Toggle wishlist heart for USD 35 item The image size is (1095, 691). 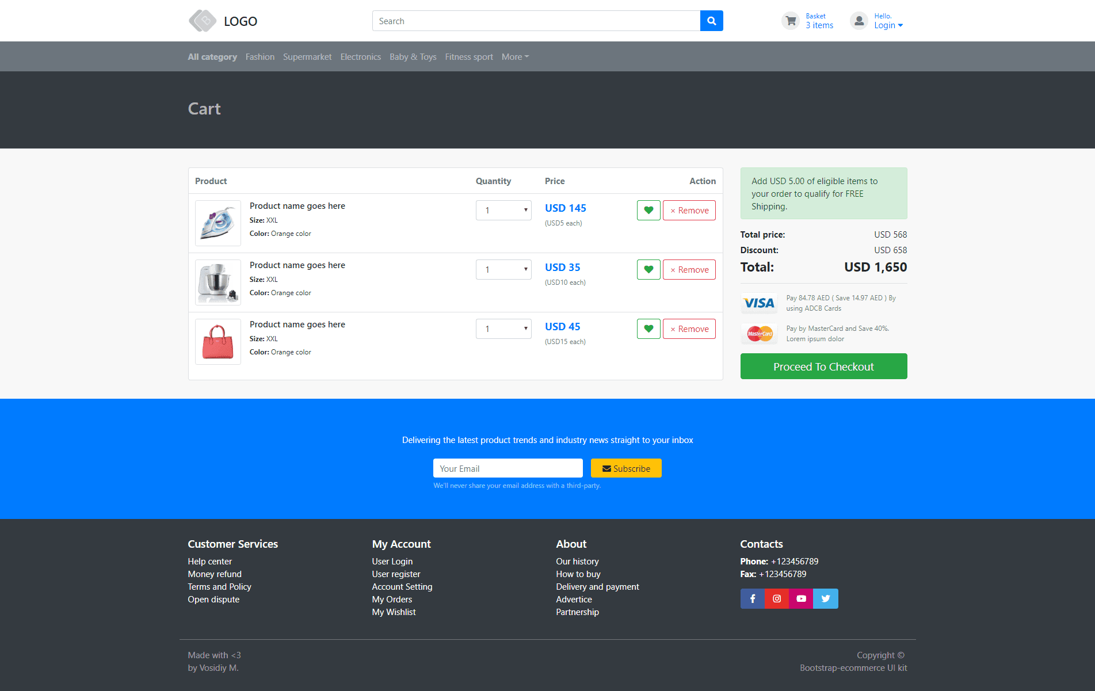coord(648,269)
